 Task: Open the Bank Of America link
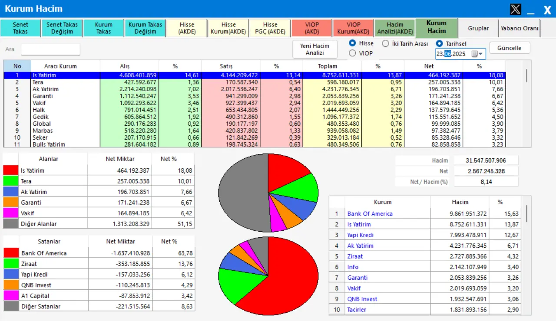(370, 213)
